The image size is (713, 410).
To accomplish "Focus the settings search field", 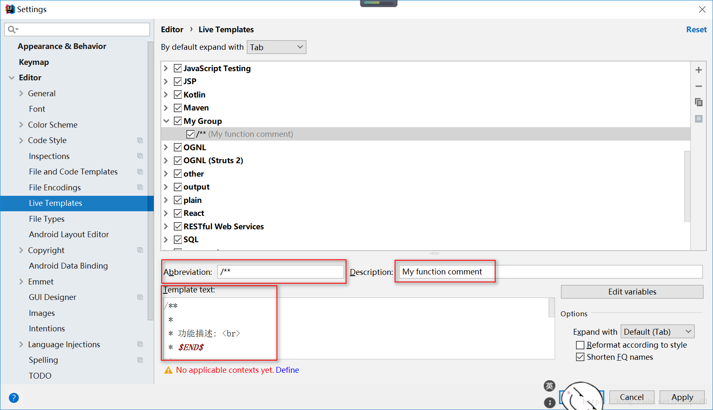I will [x=77, y=29].
